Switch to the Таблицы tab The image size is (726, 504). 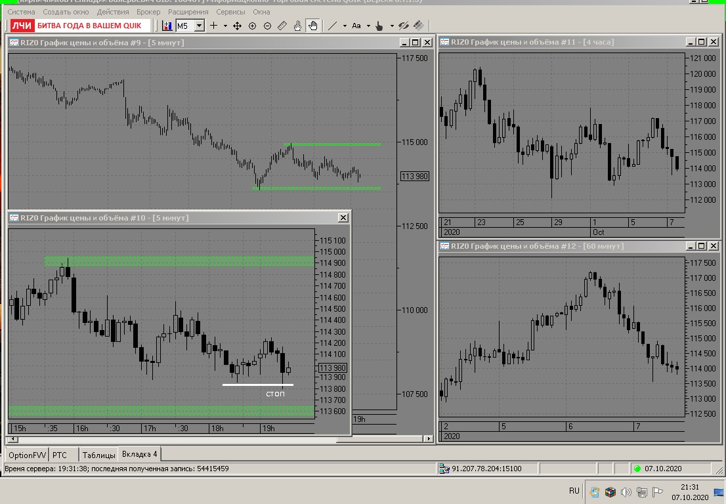tap(98, 455)
